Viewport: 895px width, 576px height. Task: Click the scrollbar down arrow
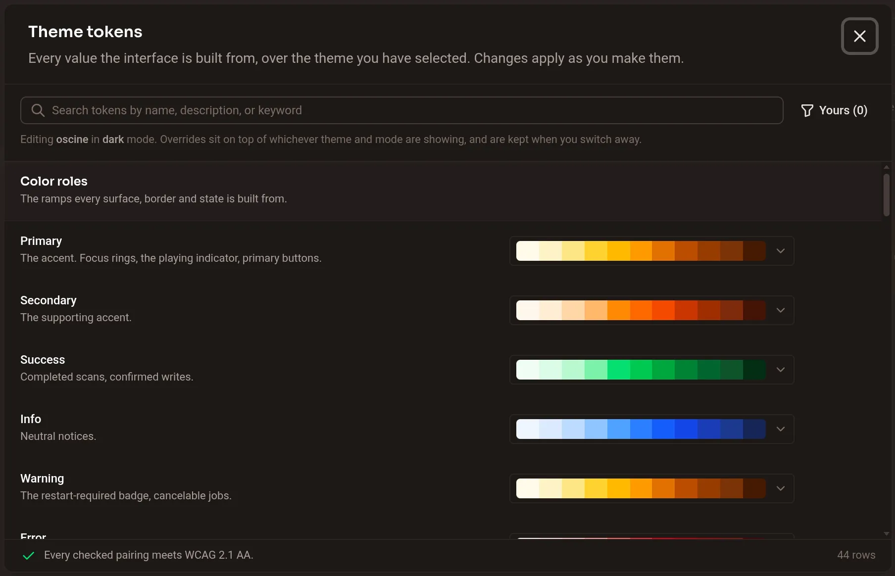click(886, 533)
